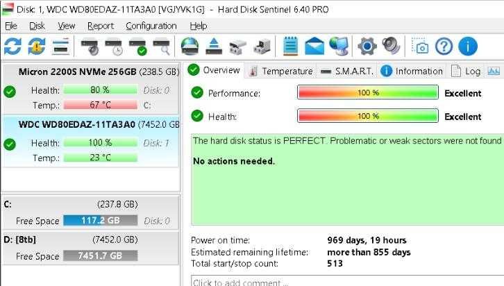The height and width of the screenshot is (286, 504).
Task: Click the disk with clock test icon
Action: (114, 47)
